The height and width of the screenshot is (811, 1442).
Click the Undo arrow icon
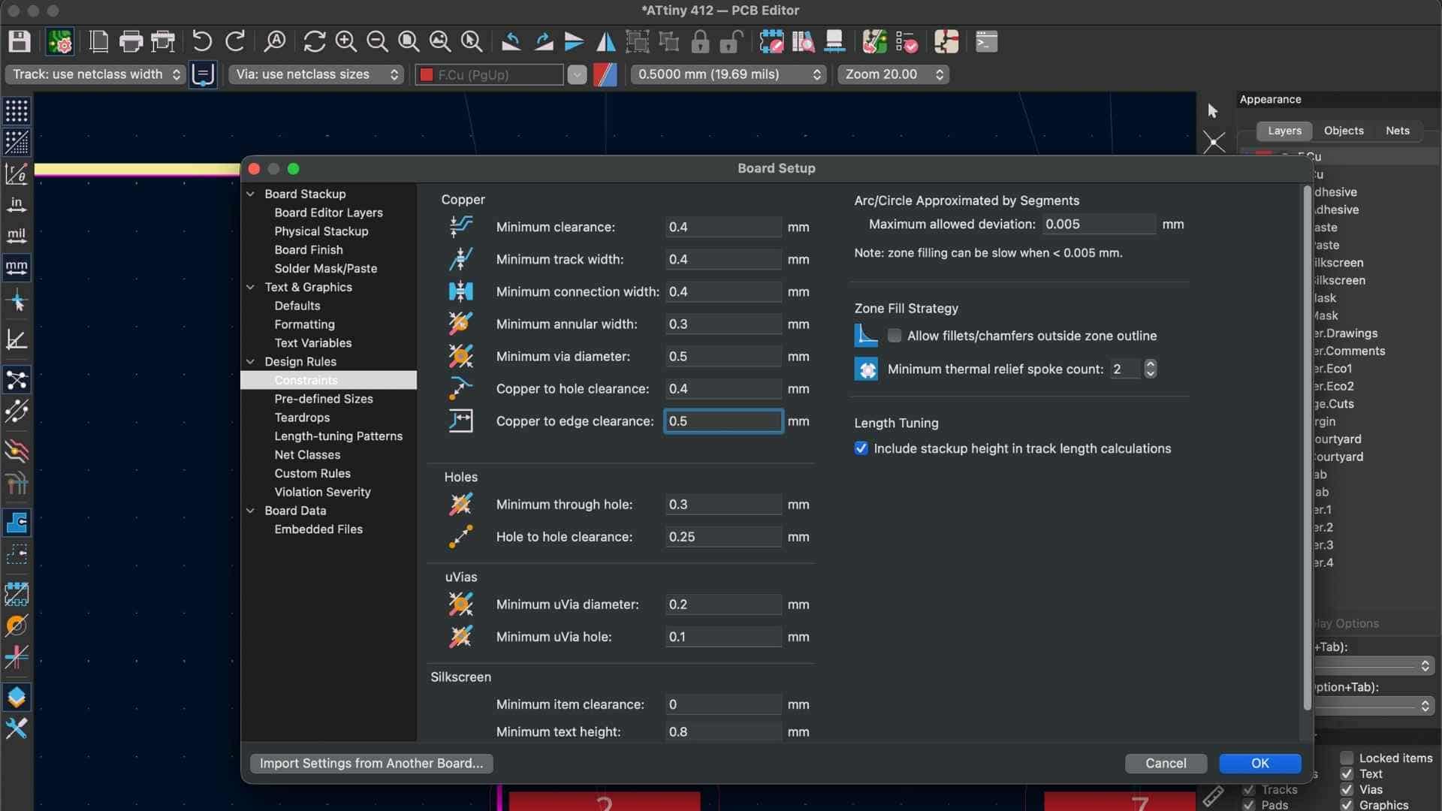[x=201, y=41]
